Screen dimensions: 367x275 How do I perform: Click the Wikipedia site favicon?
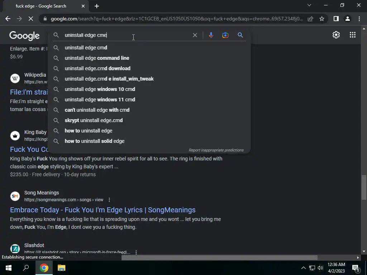coord(15,78)
